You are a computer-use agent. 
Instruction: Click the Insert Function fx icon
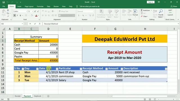(40, 24)
